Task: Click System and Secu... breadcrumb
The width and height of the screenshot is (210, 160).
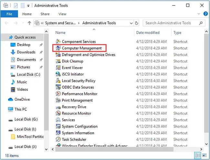Action: click(60, 23)
